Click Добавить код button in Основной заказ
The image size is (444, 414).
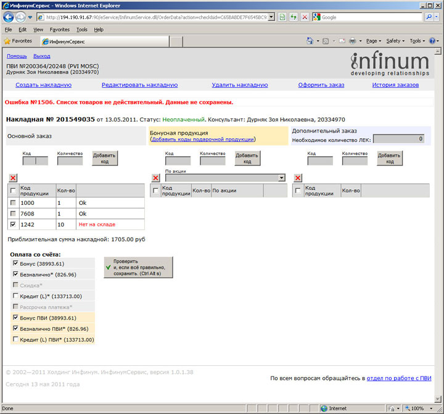[x=104, y=158]
